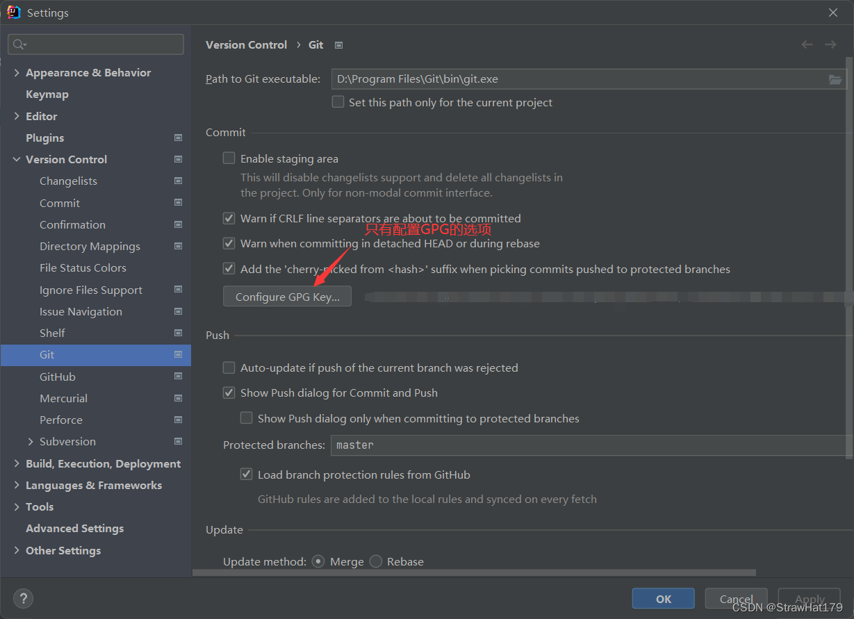Viewport: 854px width, 619px height.
Task: Click the project-level icon next to Git breadcrumb
Action: [338, 45]
